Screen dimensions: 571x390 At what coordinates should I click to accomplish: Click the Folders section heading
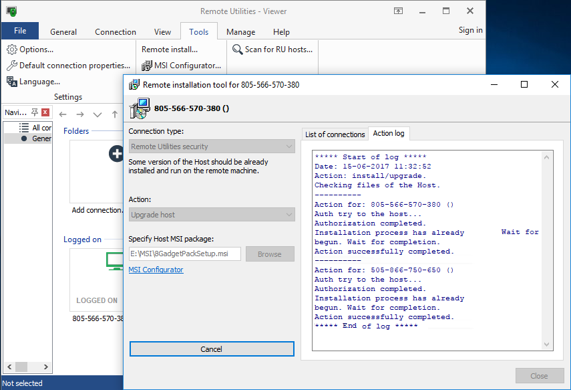tap(76, 131)
